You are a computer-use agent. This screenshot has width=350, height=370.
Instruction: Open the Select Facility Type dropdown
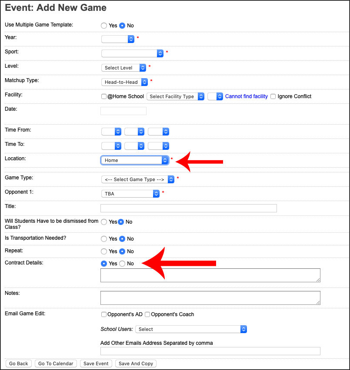coord(176,96)
